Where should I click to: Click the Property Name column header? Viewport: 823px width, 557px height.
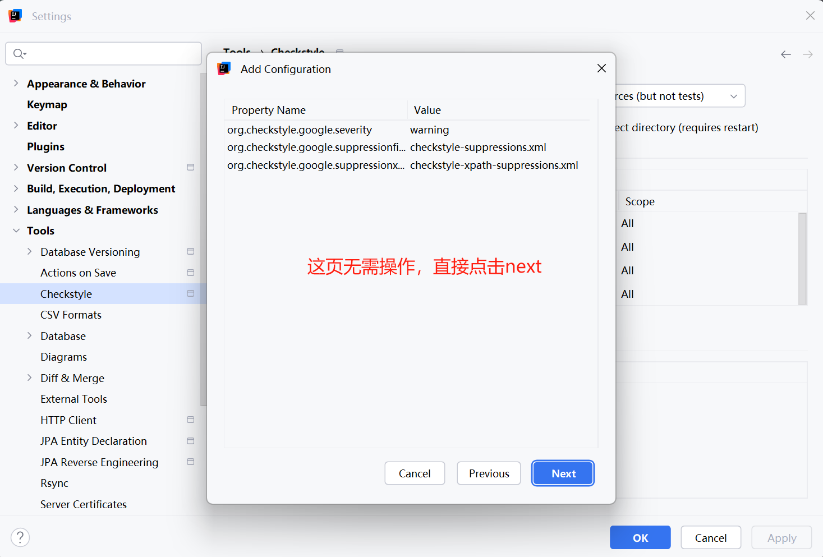[316, 110]
